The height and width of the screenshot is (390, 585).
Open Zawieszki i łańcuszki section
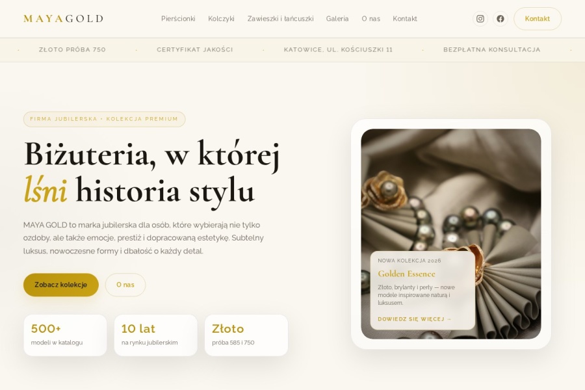281,19
